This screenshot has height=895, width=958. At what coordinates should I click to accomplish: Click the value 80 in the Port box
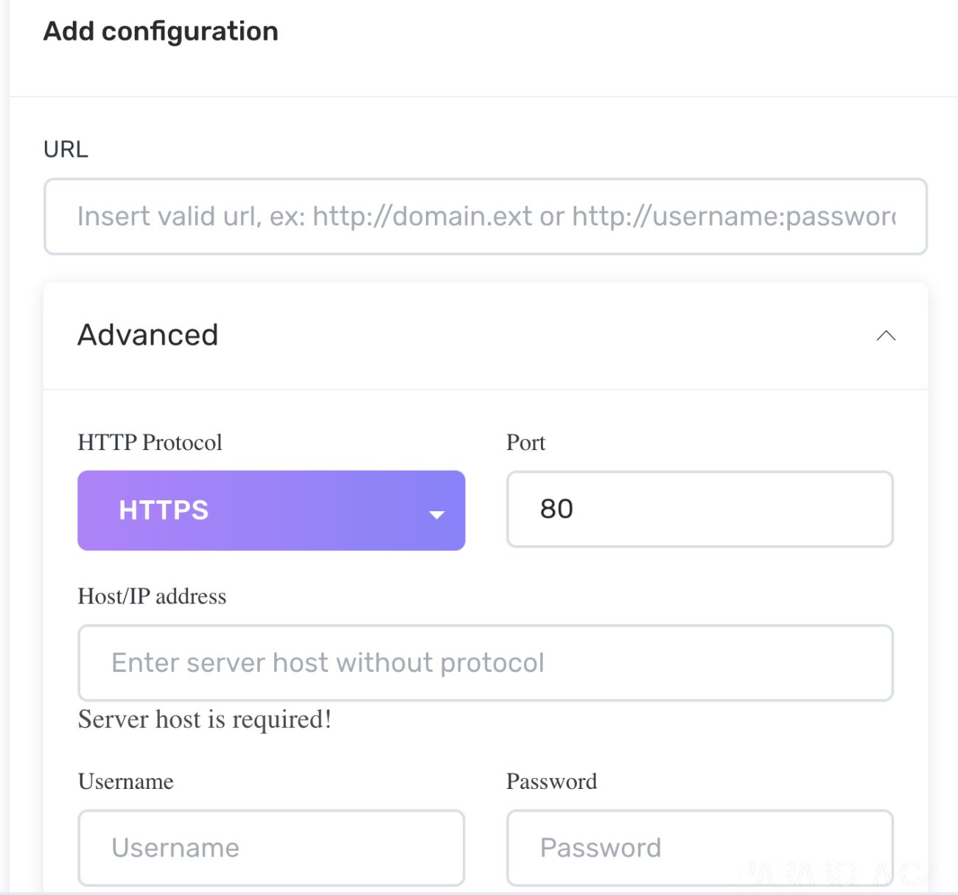(557, 509)
